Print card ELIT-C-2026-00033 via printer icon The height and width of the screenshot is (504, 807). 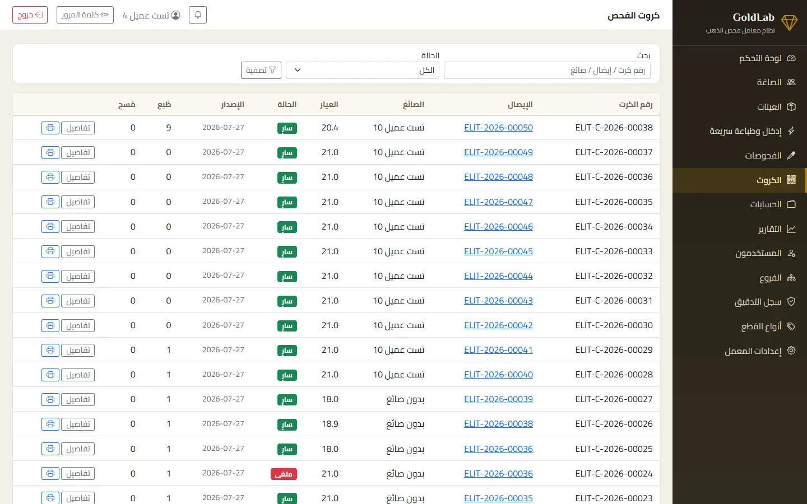point(50,251)
